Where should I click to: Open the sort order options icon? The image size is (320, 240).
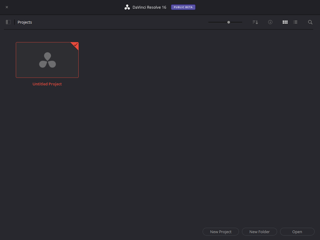point(255,22)
